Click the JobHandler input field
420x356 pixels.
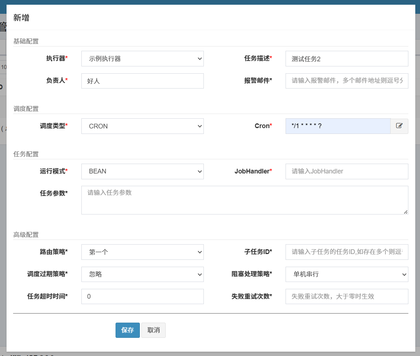[347, 171]
